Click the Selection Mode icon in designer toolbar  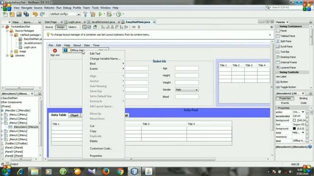[84, 27]
